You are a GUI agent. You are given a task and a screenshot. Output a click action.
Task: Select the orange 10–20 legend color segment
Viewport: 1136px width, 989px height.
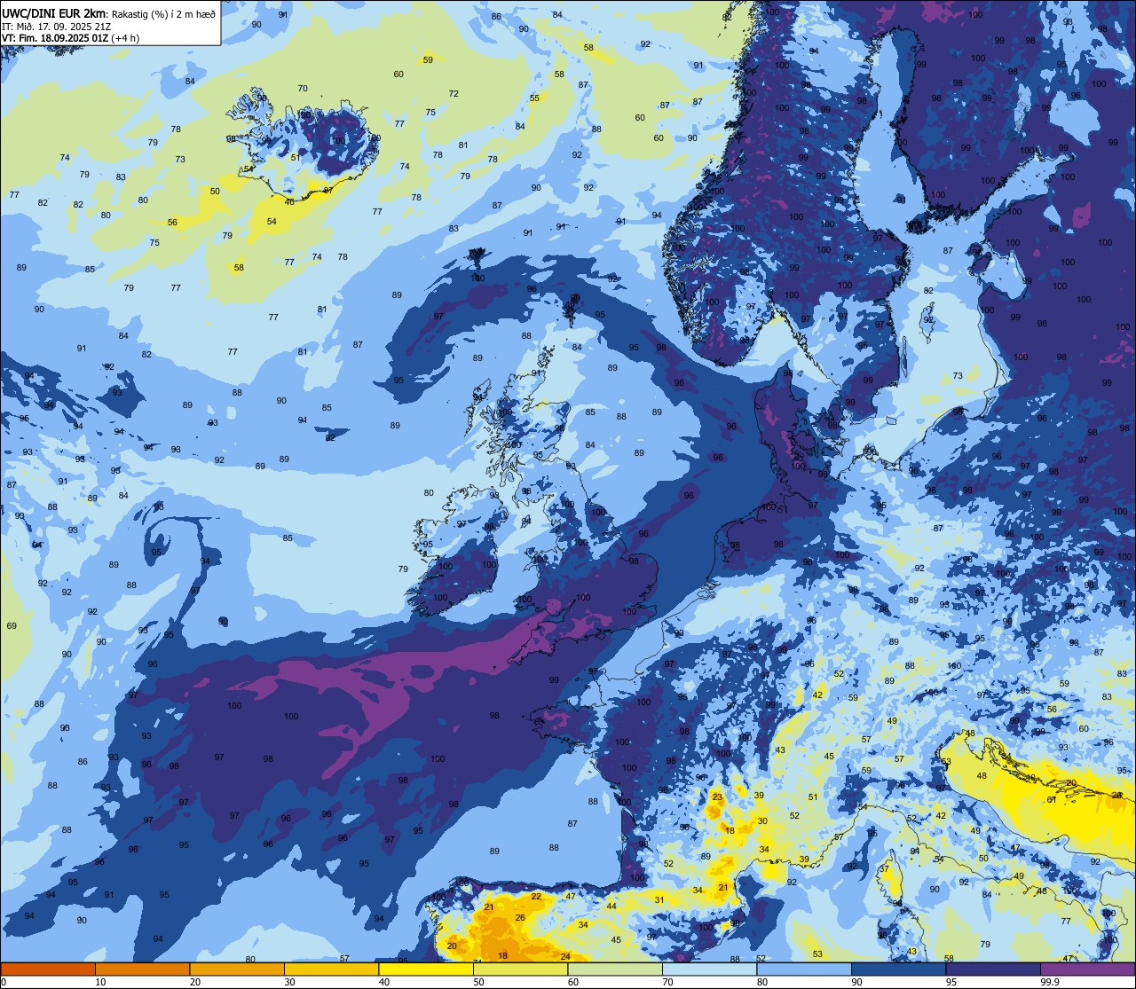[x=142, y=969]
